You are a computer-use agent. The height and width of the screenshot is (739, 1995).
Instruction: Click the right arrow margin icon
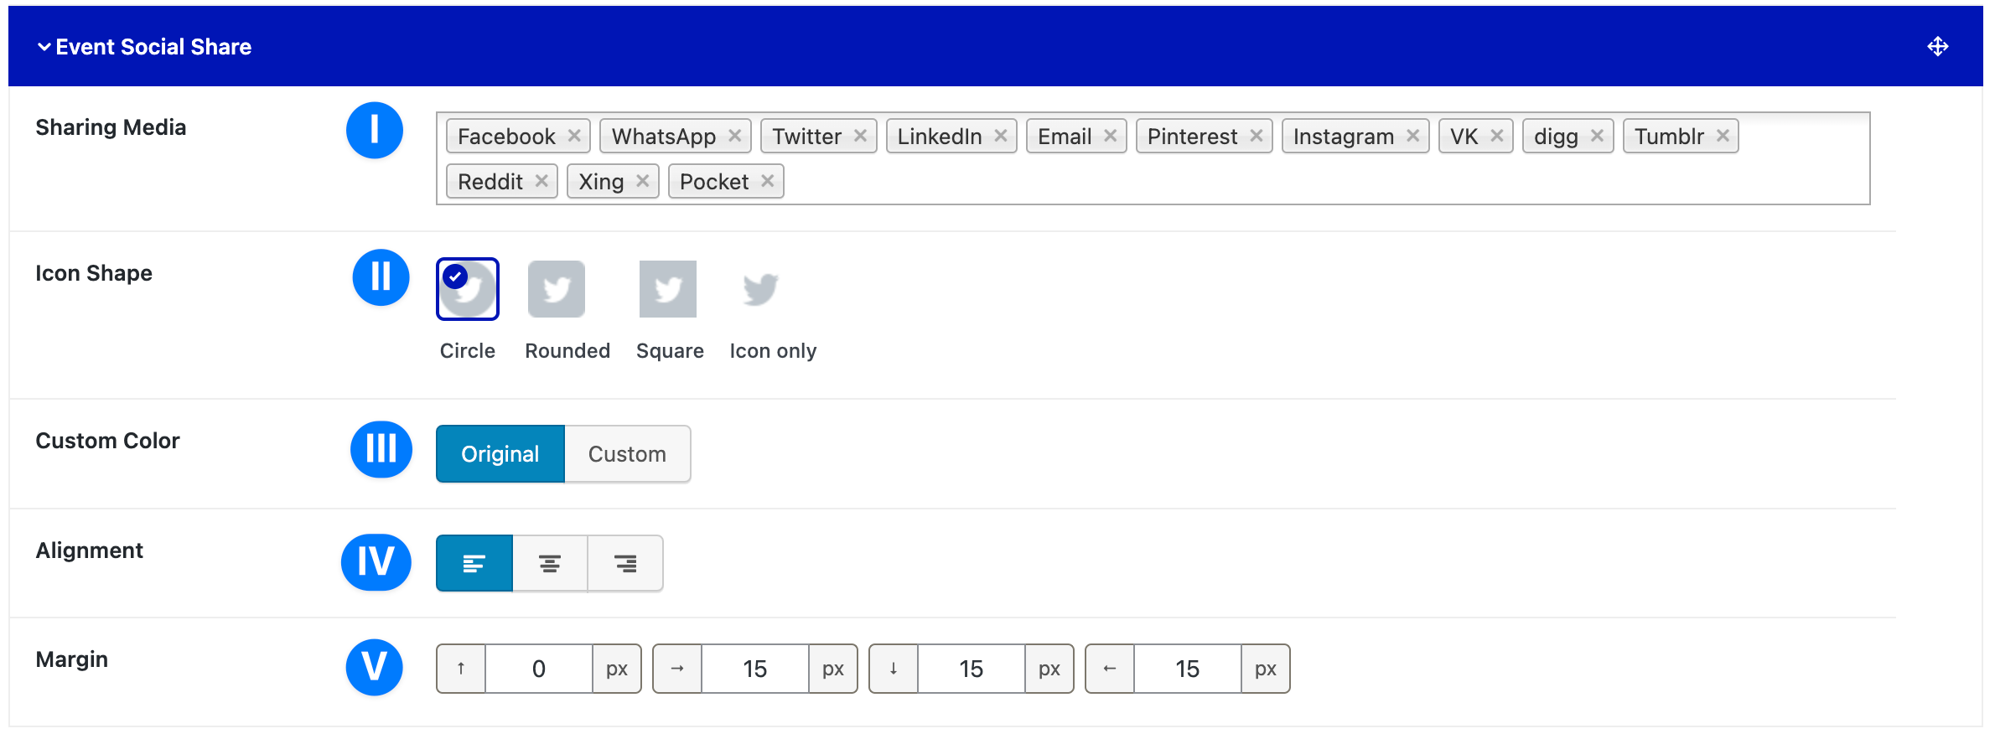pyautogui.click(x=677, y=669)
